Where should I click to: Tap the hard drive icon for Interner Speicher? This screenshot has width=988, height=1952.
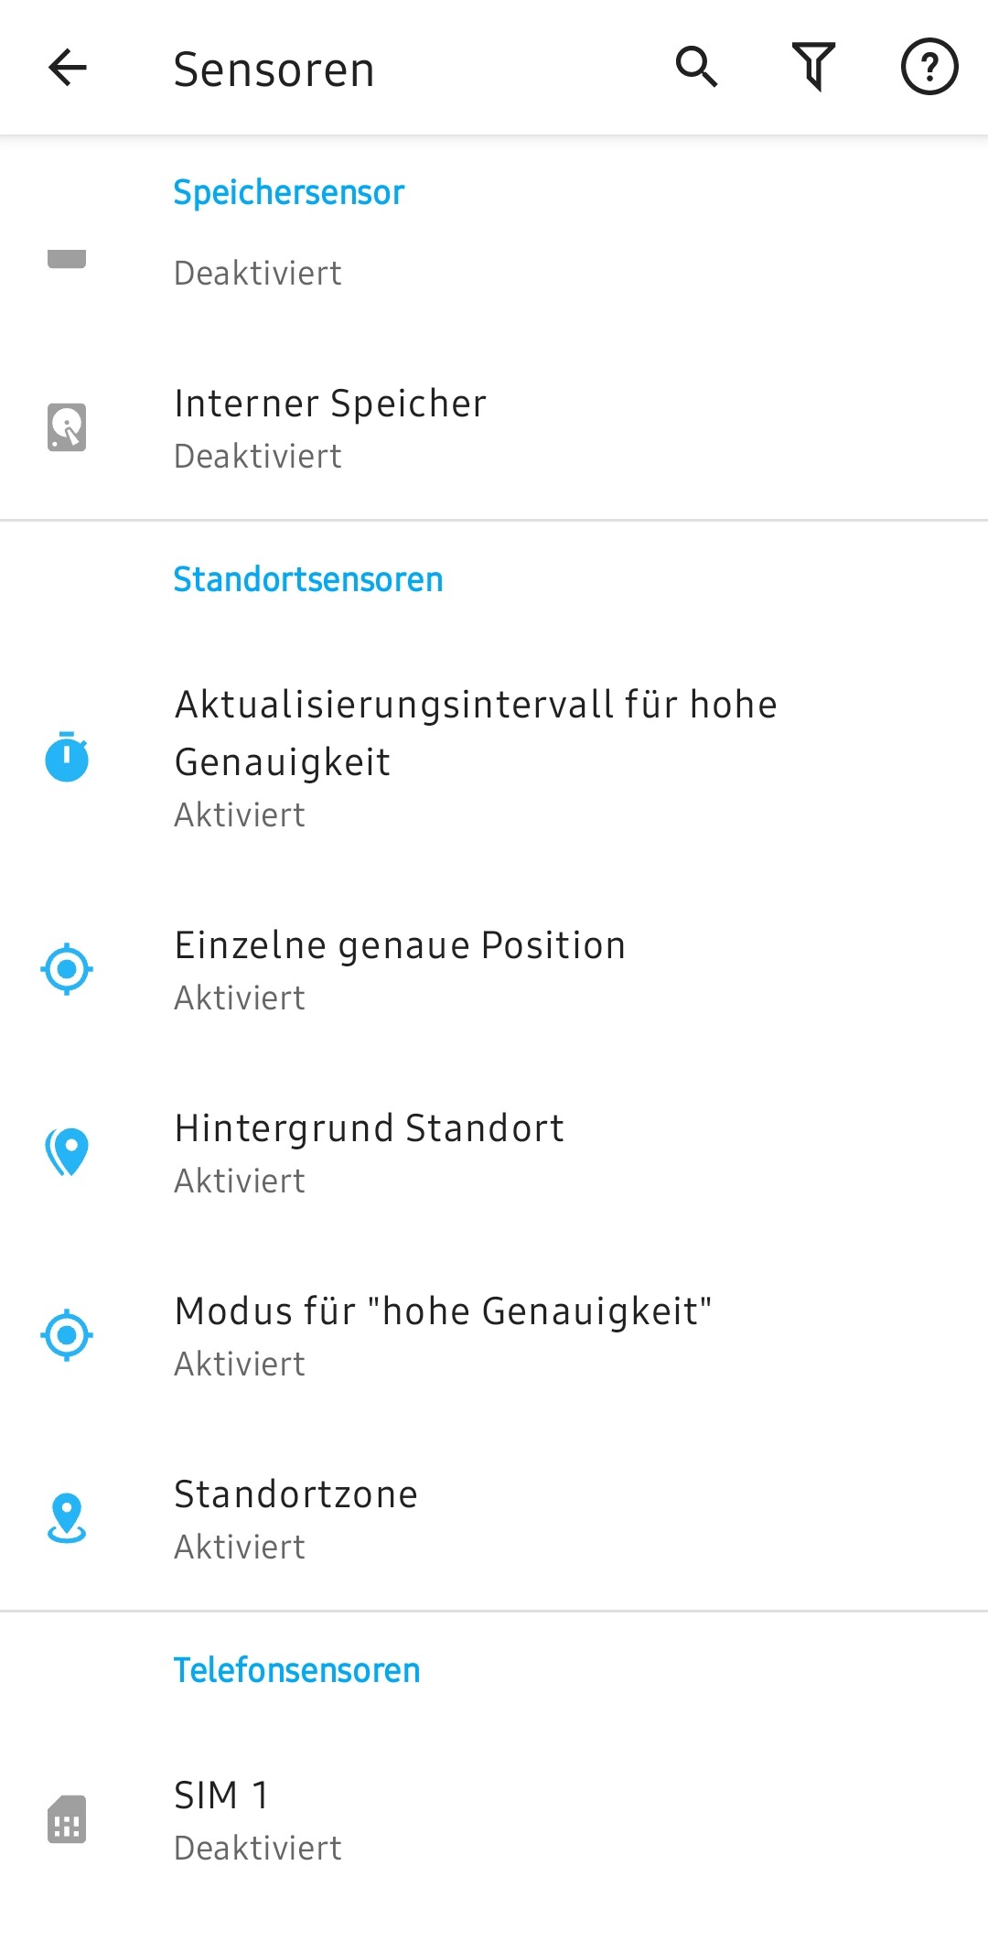pyautogui.click(x=67, y=427)
